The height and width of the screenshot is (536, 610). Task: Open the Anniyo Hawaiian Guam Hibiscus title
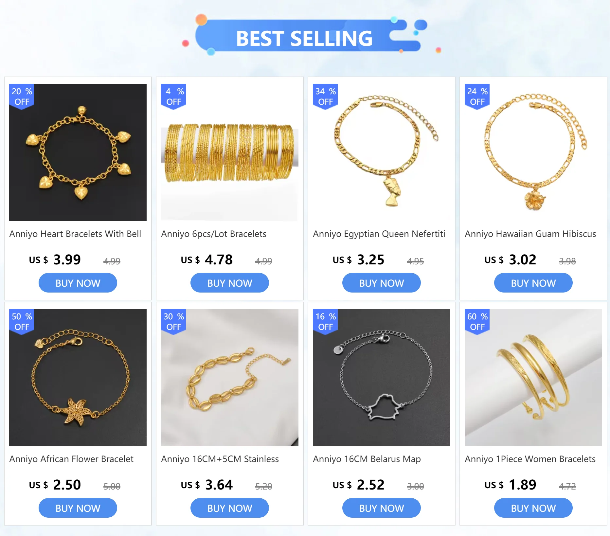tap(530, 234)
